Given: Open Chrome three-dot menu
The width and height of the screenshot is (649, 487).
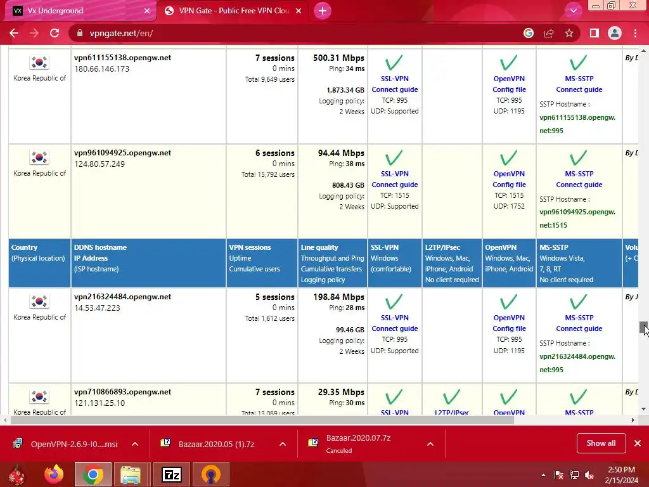Looking at the screenshot, I should [x=635, y=33].
